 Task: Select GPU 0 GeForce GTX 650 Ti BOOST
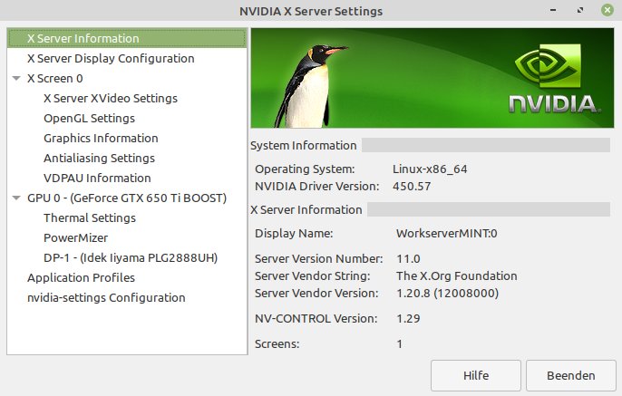(x=127, y=198)
